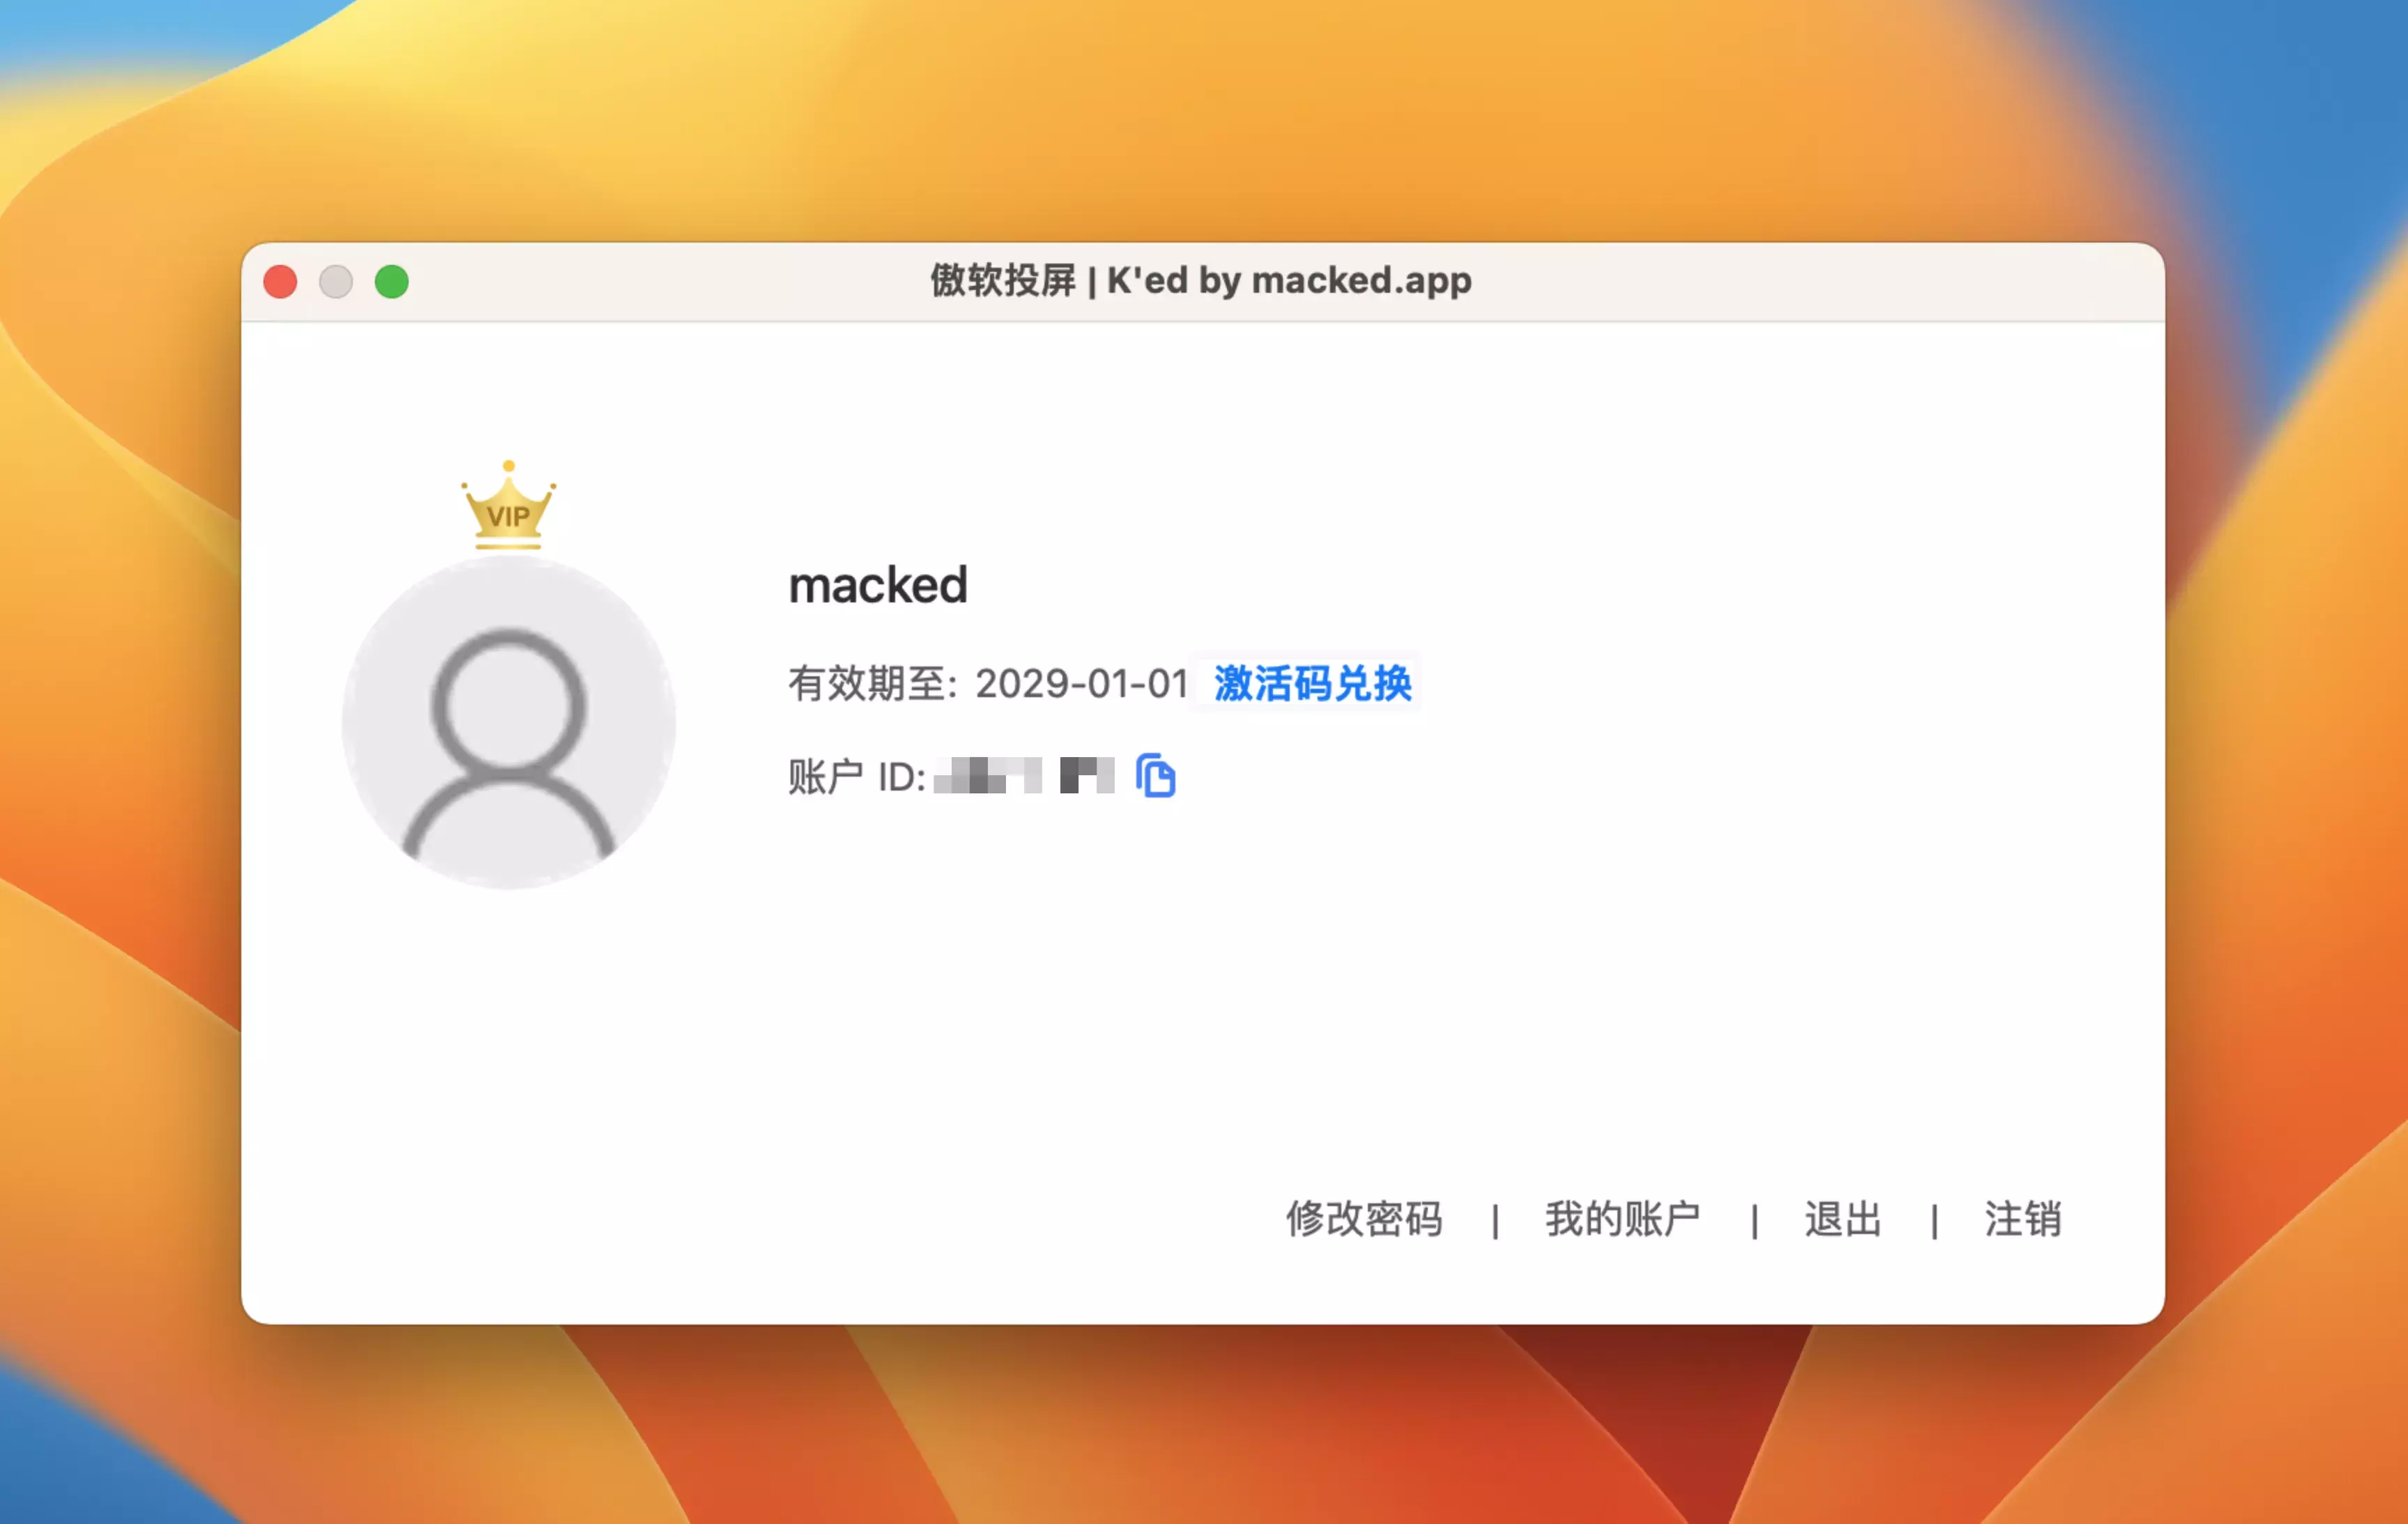Select the default user avatar picture
This screenshot has width=2408, height=1524.
point(509,722)
